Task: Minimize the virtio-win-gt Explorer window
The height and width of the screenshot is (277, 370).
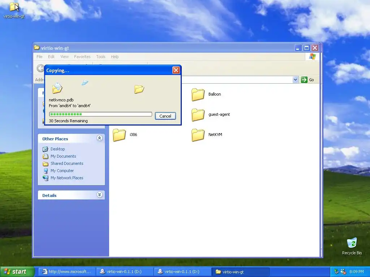Action: point(298,48)
